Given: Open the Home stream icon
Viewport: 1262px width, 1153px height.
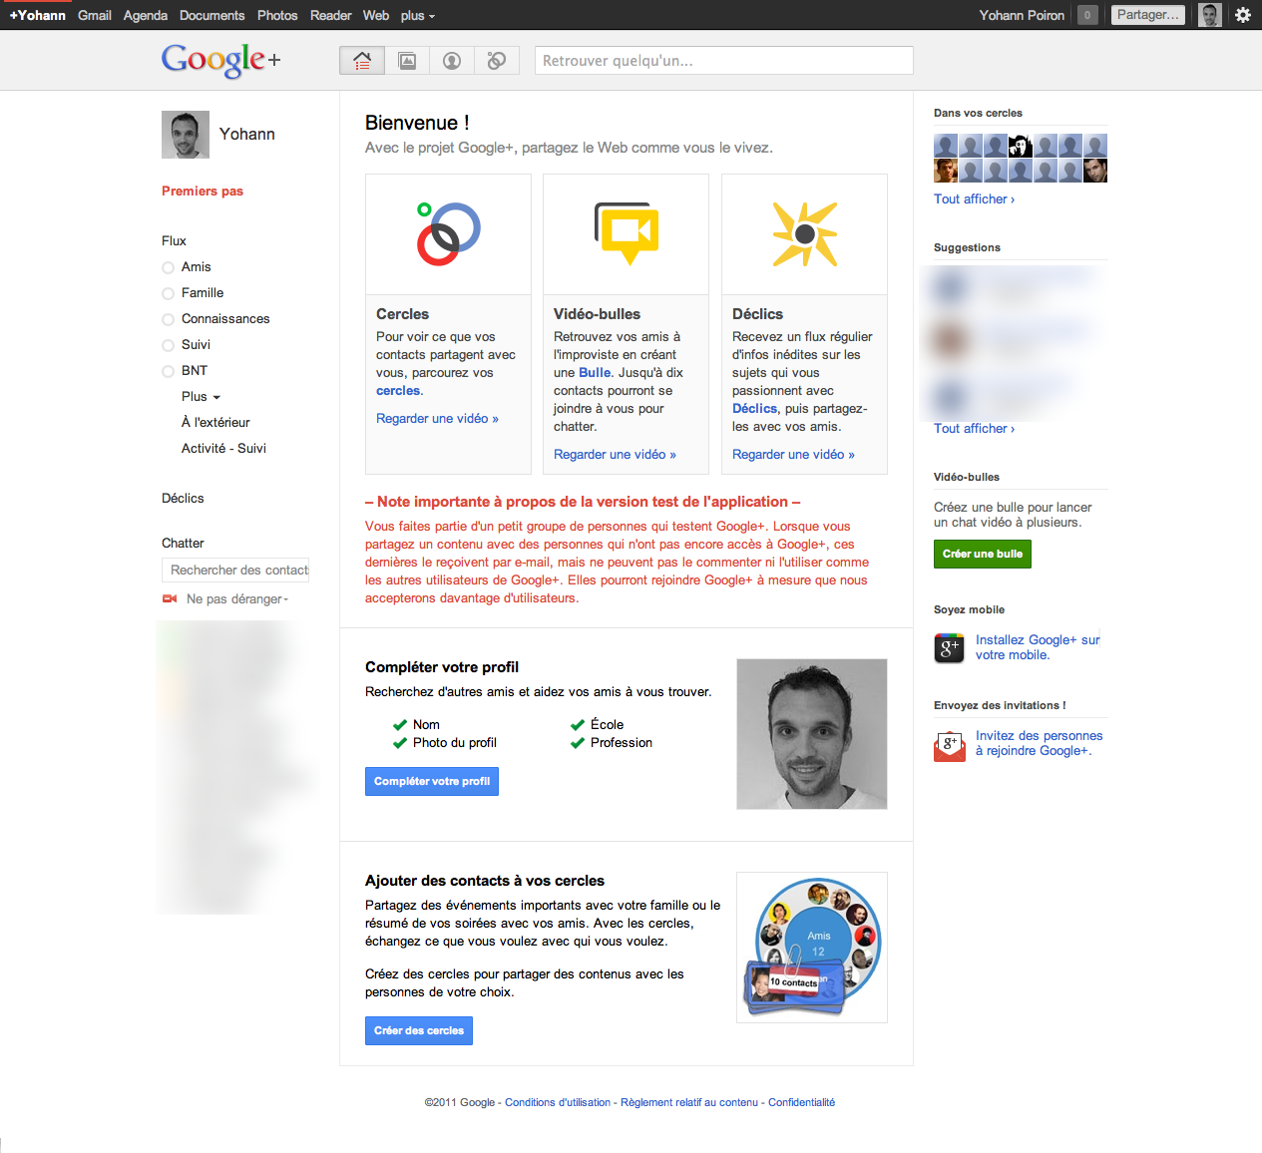Looking at the screenshot, I should [x=362, y=61].
